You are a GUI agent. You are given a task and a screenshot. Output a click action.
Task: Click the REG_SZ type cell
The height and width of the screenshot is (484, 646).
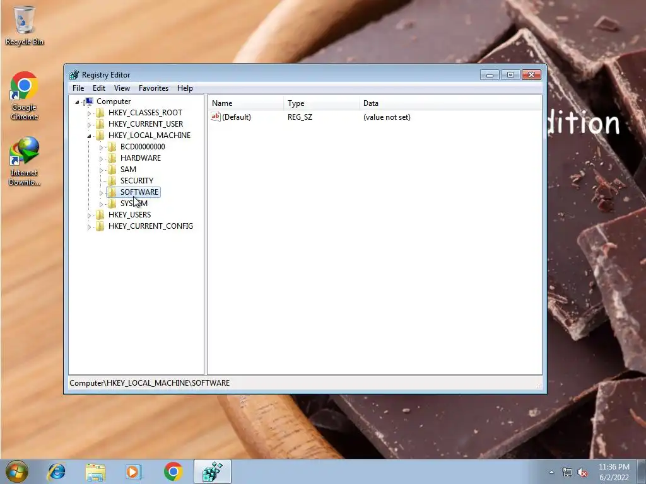pos(300,117)
